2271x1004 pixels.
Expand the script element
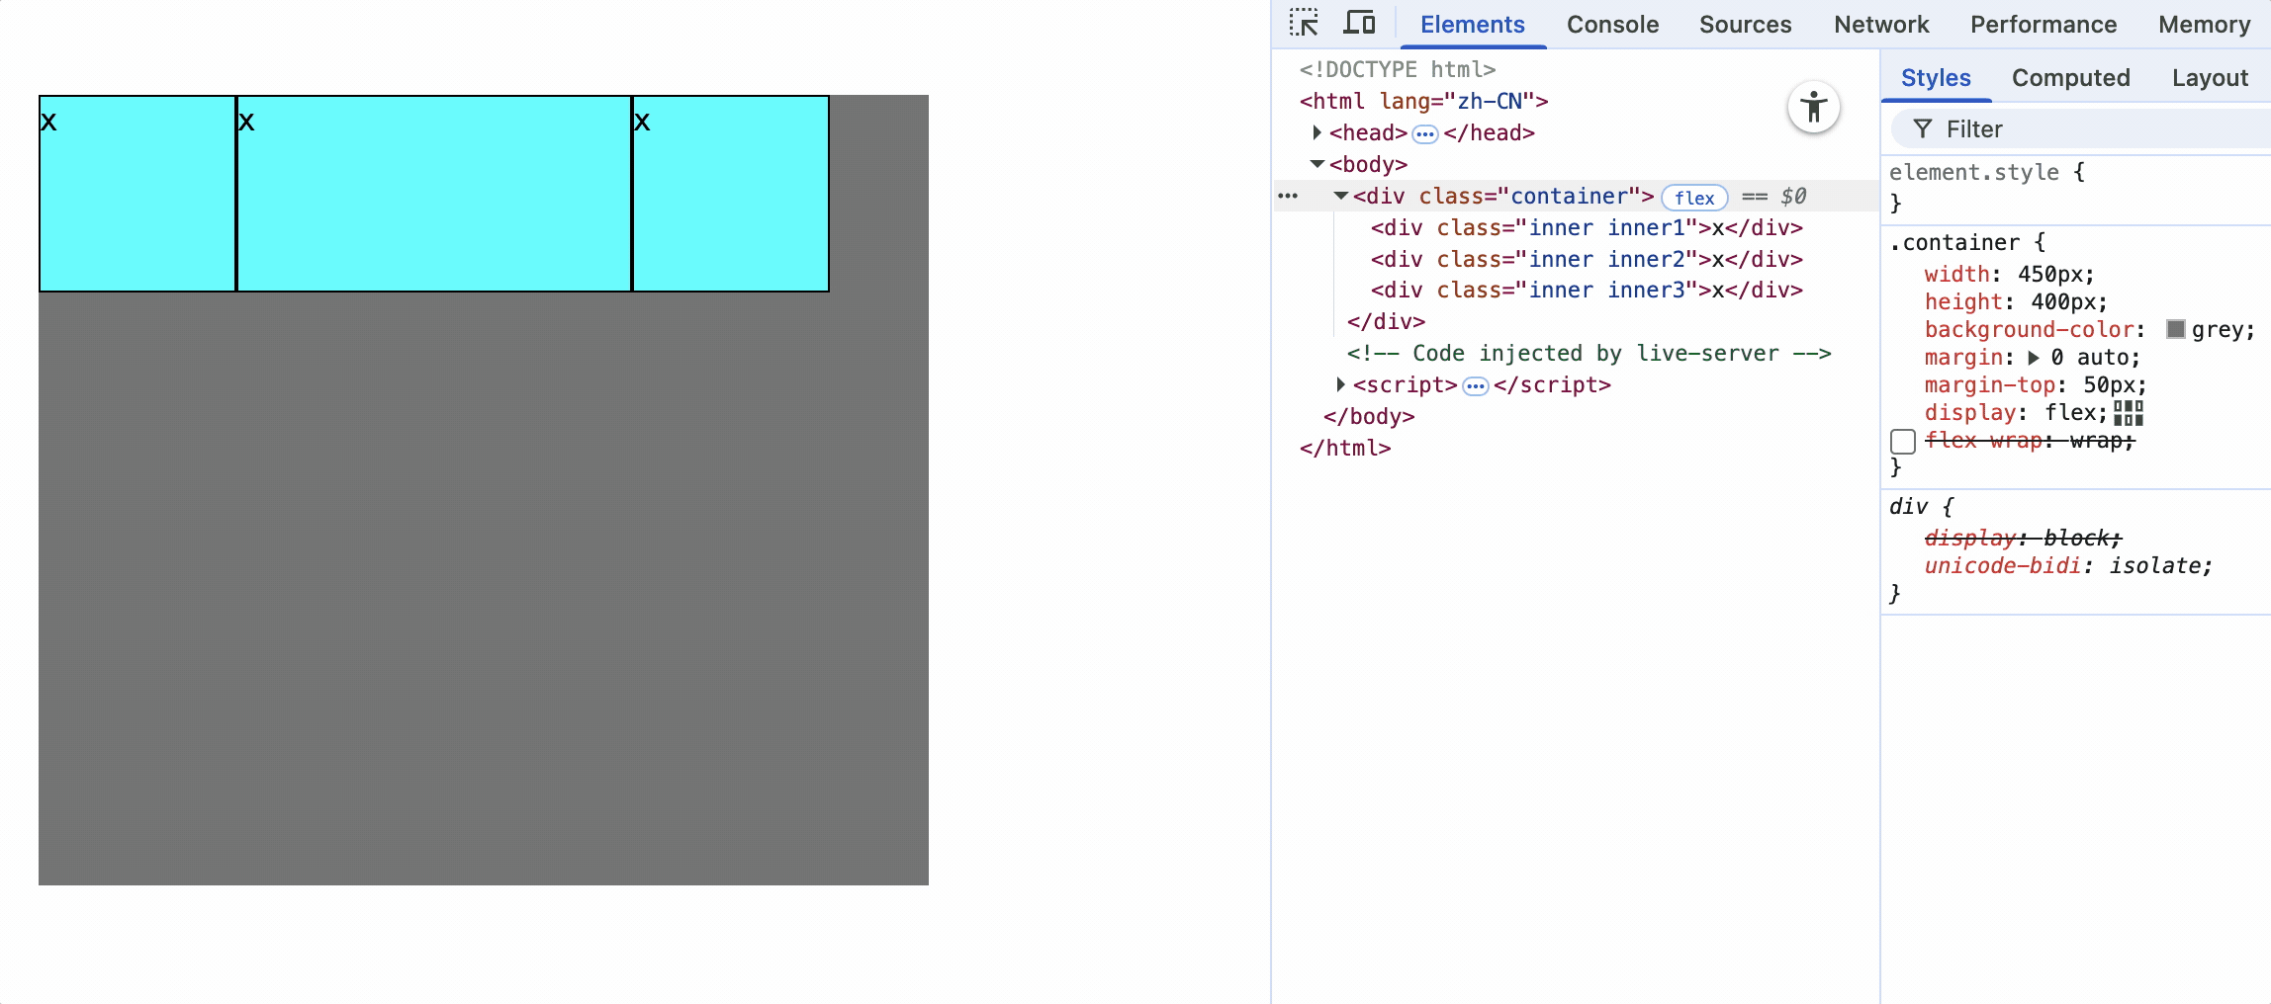pos(1340,384)
